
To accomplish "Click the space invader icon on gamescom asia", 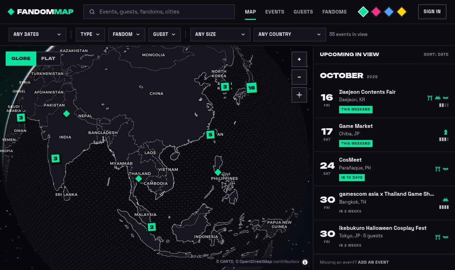I will (445, 200).
